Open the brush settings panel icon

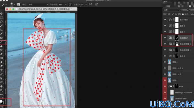click(x=19, y=4)
